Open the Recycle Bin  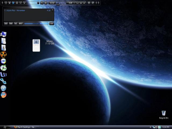tap(164, 115)
